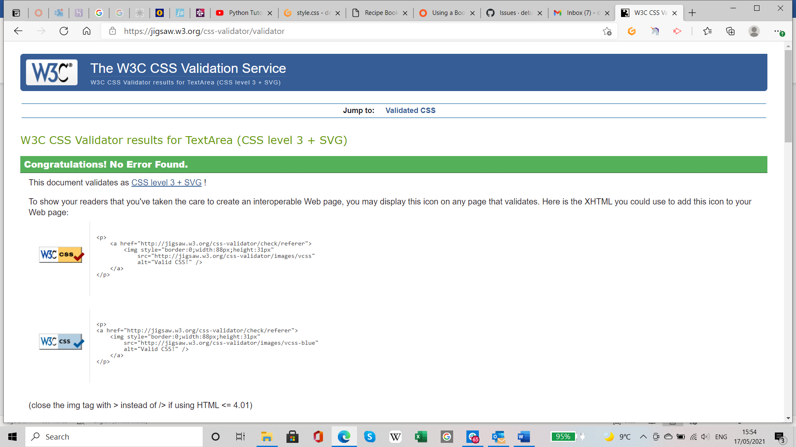The width and height of the screenshot is (796, 447).
Task: Open the Favorites list icon
Action: pyautogui.click(x=708, y=31)
